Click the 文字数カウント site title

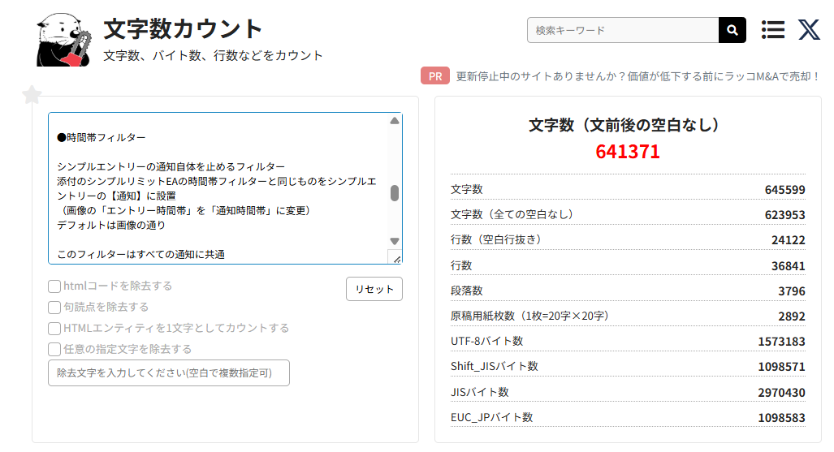(184, 29)
